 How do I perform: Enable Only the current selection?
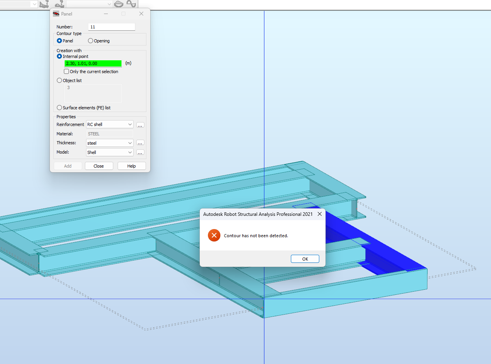[x=66, y=72]
